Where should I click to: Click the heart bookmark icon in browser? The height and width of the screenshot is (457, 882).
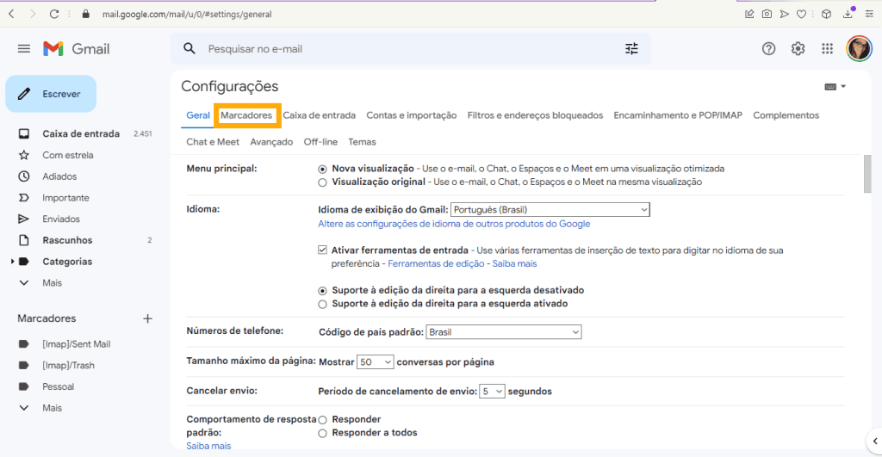[x=801, y=14]
